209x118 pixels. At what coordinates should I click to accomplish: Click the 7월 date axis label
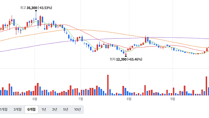(81, 99)
